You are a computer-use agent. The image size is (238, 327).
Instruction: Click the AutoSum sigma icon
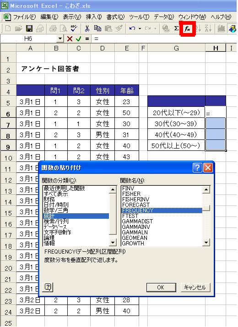click(x=176, y=28)
